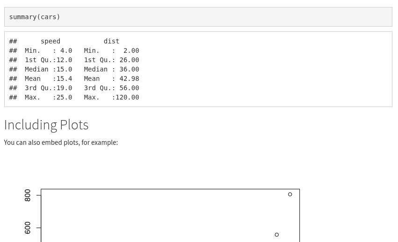Screen dimensions: 398x242
Task: Click the lower data point near 600
Action: [277, 235]
